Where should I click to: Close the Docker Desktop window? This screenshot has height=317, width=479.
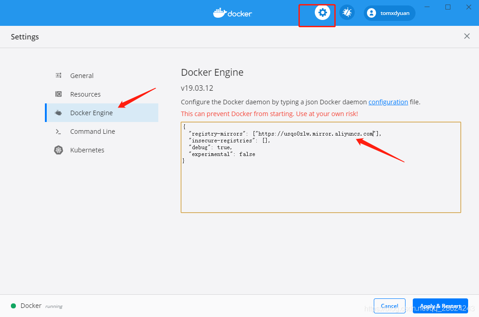pyautogui.click(x=469, y=7)
